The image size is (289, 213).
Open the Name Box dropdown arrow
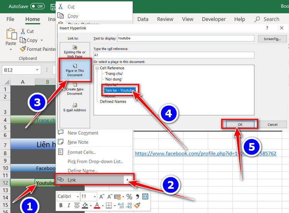click(37, 70)
